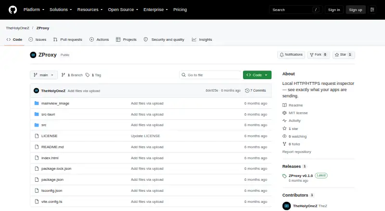The height and width of the screenshot is (211, 385).
Task: Expand the Solutions menu
Action: point(61,10)
